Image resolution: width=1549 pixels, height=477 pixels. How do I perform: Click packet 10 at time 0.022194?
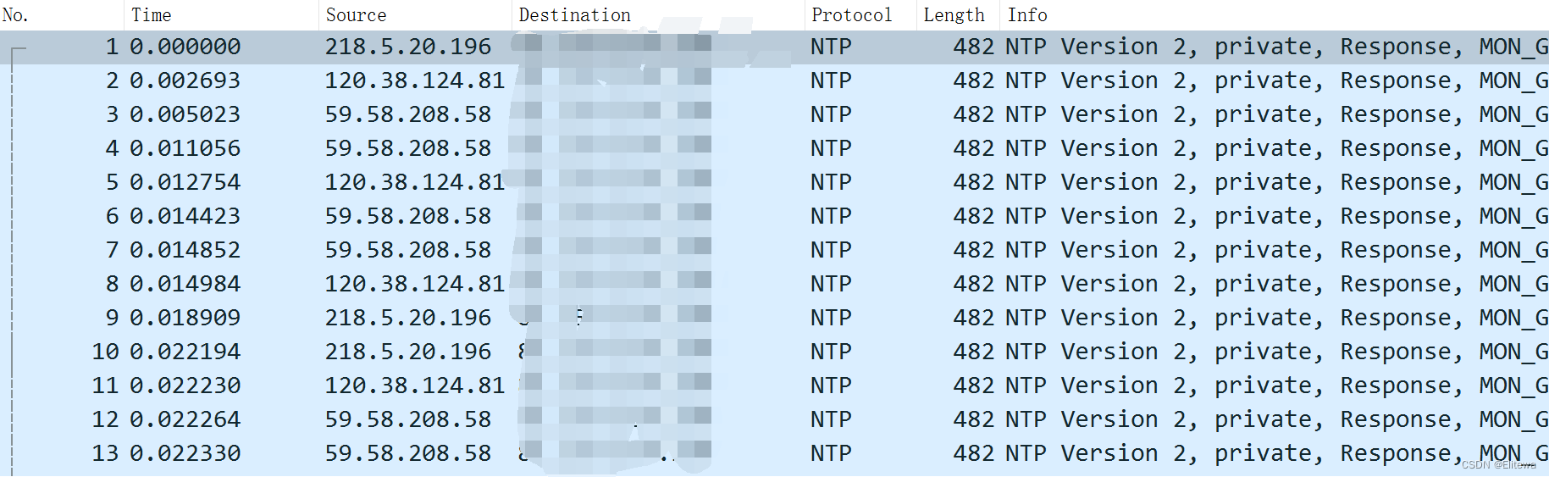(x=185, y=352)
